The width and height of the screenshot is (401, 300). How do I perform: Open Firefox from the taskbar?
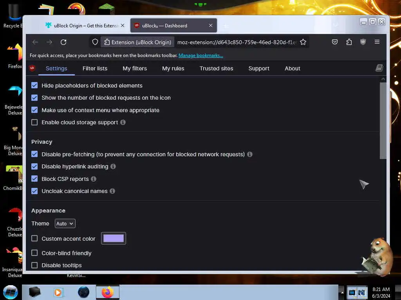click(108, 292)
